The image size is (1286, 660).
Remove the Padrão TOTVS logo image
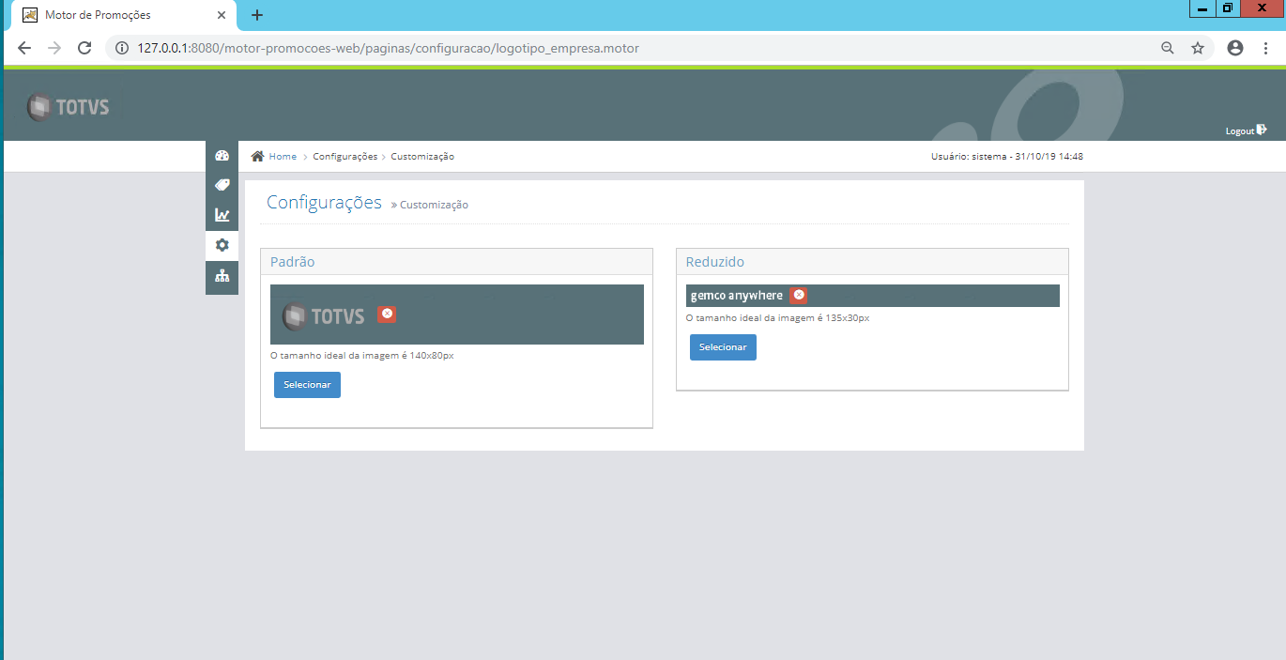(387, 315)
